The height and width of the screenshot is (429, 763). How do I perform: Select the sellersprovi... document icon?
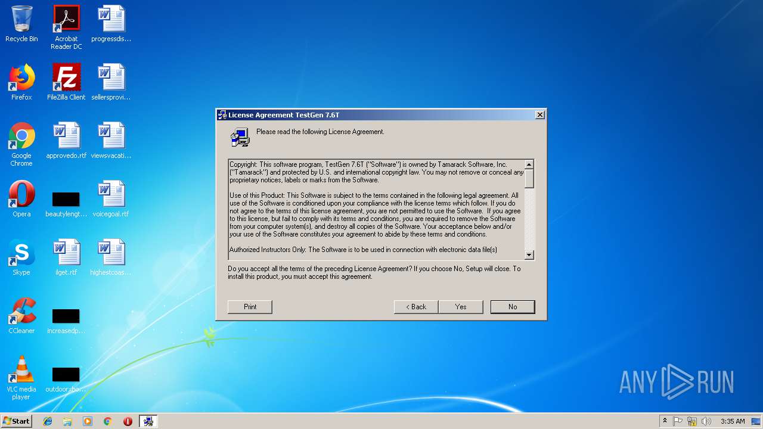(x=111, y=82)
